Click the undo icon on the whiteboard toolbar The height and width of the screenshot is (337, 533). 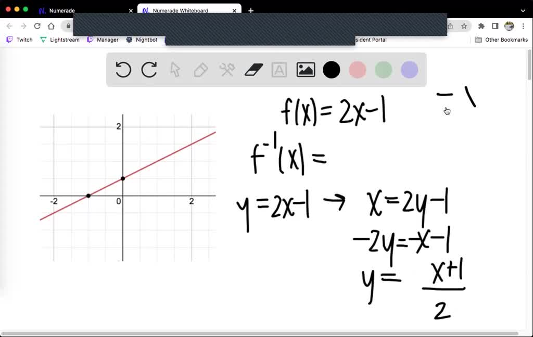[x=123, y=70]
